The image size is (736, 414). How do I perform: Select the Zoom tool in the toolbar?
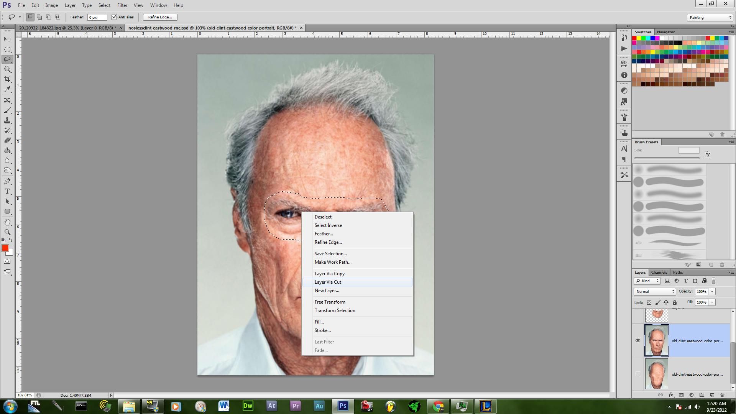pos(7,232)
